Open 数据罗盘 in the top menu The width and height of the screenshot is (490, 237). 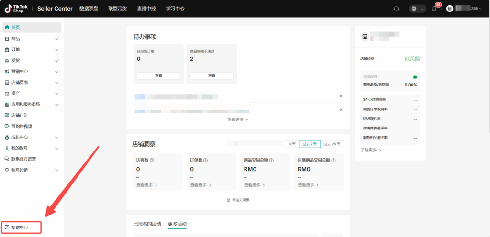click(x=89, y=9)
